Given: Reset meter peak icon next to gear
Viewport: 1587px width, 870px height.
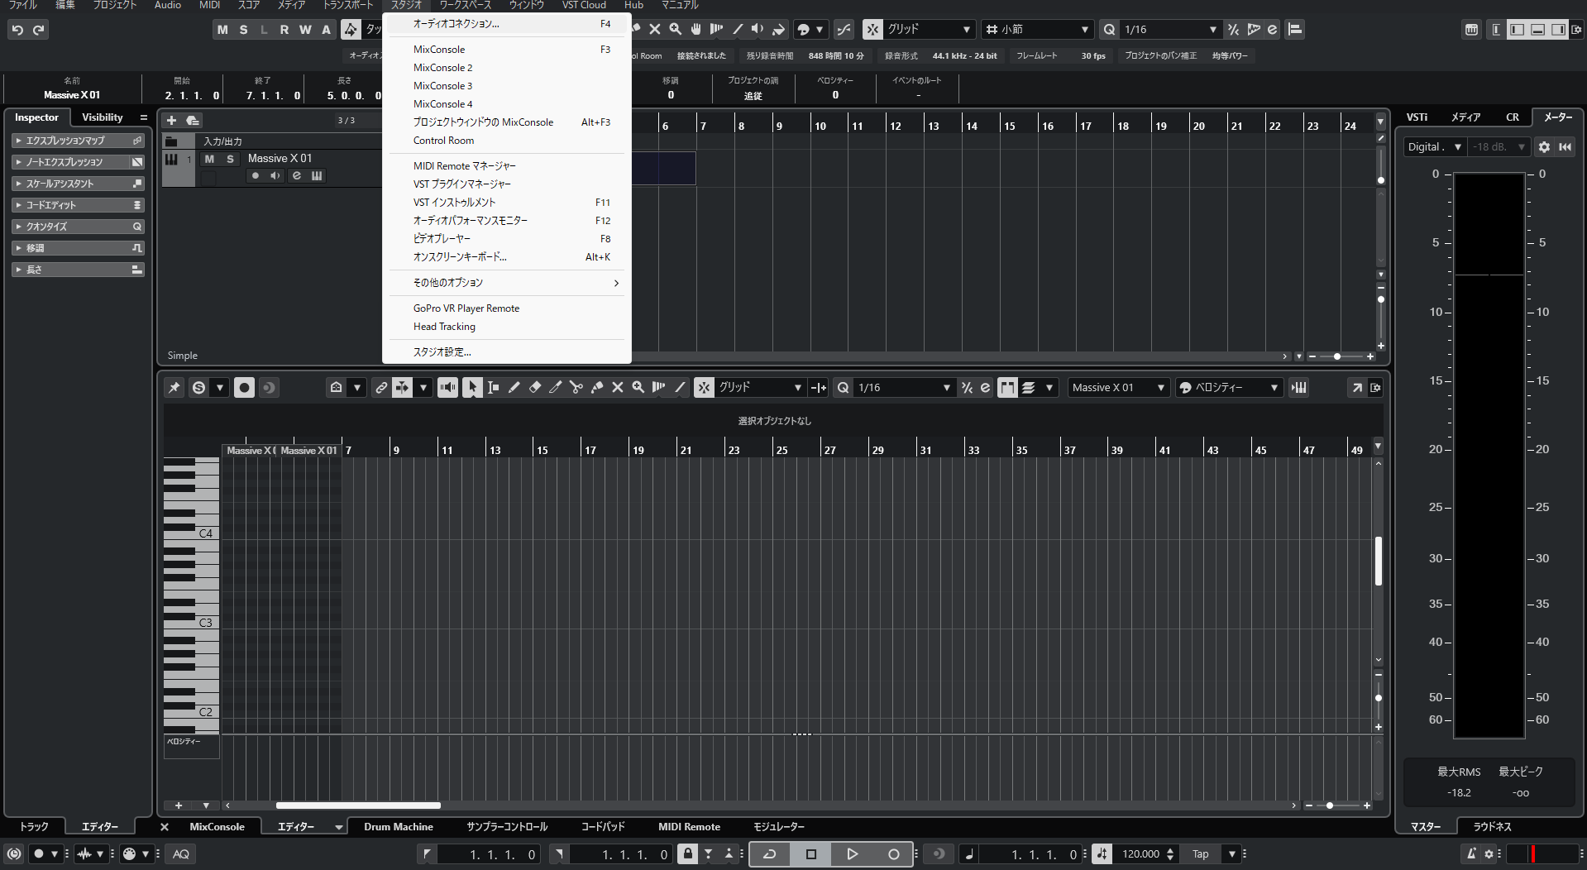Looking at the screenshot, I should pyautogui.click(x=1565, y=146).
